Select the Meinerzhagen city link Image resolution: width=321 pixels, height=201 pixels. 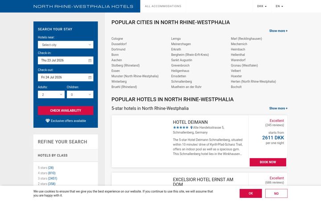click(x=181, y=44)
